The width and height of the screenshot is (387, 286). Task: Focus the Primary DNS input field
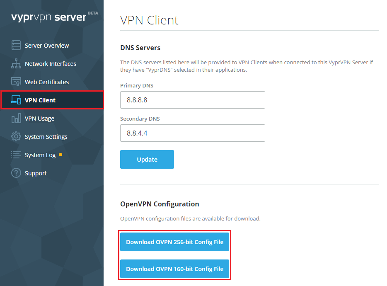click(x=193, y=100)
